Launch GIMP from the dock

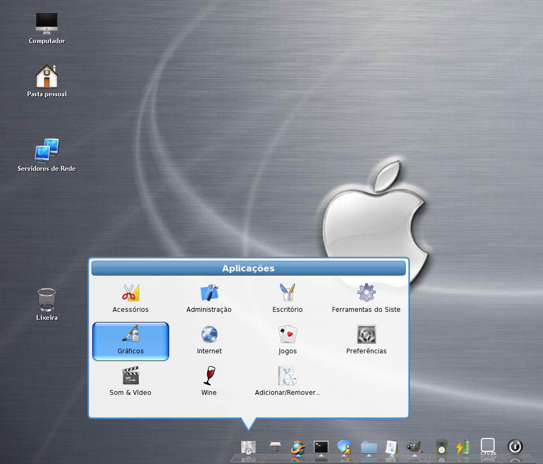pos(414,447)
